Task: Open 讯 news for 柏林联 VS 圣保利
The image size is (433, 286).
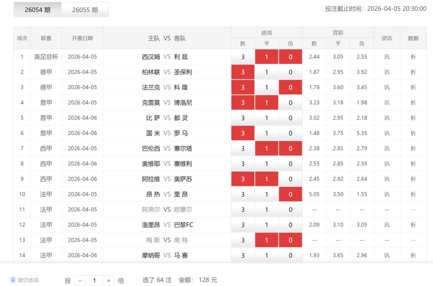Action: 387,72
